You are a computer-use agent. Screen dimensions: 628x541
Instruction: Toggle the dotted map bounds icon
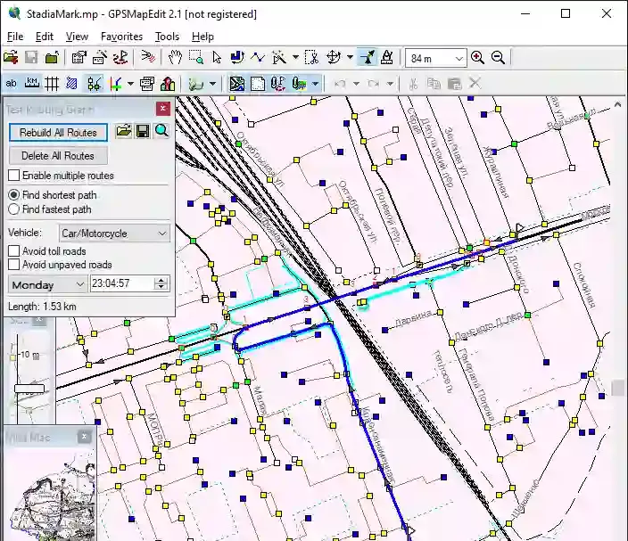pos(258,84)
